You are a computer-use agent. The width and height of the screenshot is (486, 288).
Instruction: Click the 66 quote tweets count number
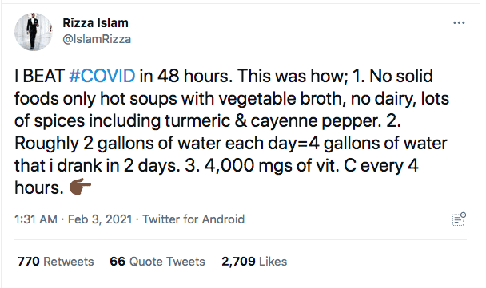coord(118,262)
